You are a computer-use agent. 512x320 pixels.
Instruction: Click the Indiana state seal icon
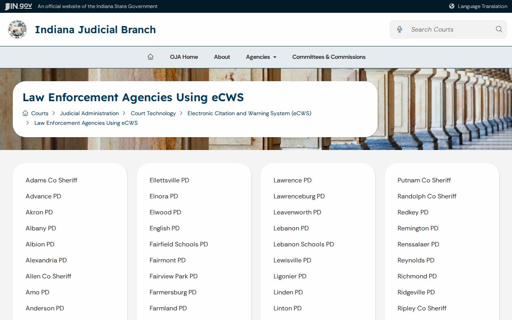(x=18, y=30)
